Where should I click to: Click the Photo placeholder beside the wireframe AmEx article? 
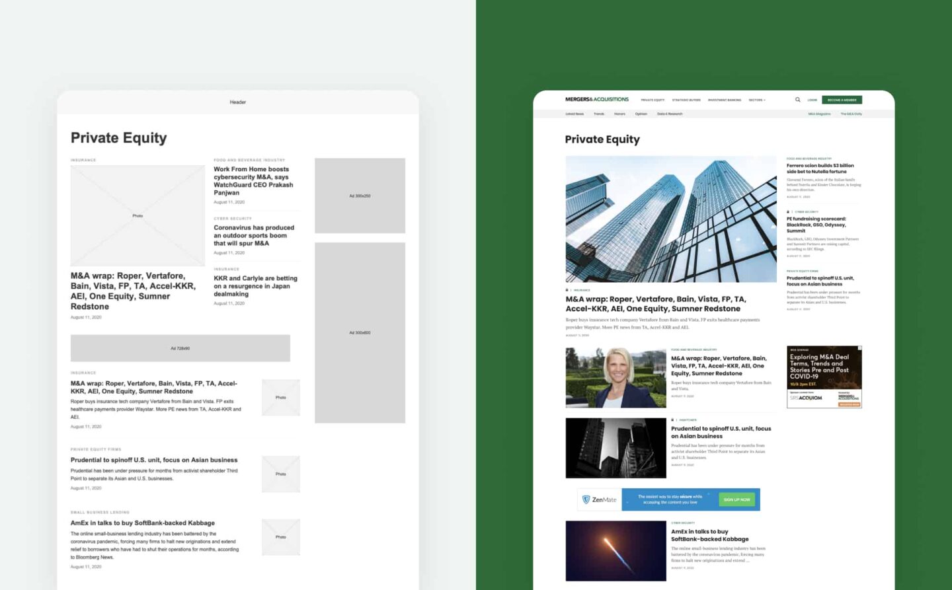pyautogui.click(x=280, y=536)
